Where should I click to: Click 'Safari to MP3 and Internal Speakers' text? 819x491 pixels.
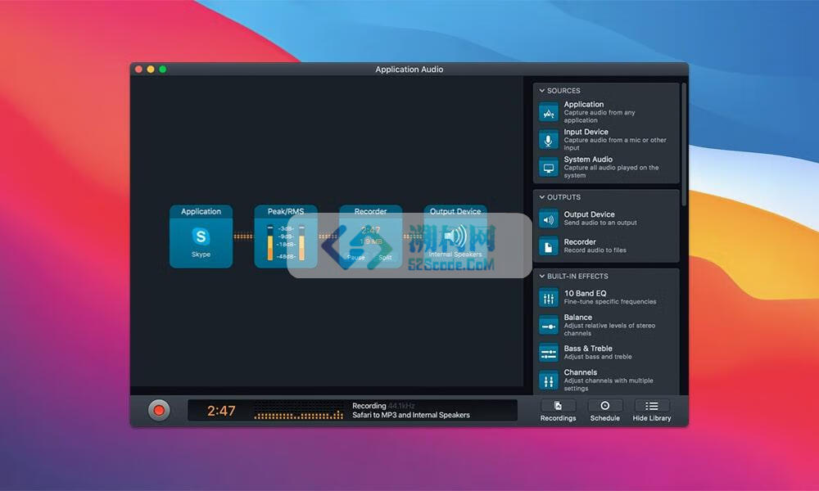click(x=410, y=416)
